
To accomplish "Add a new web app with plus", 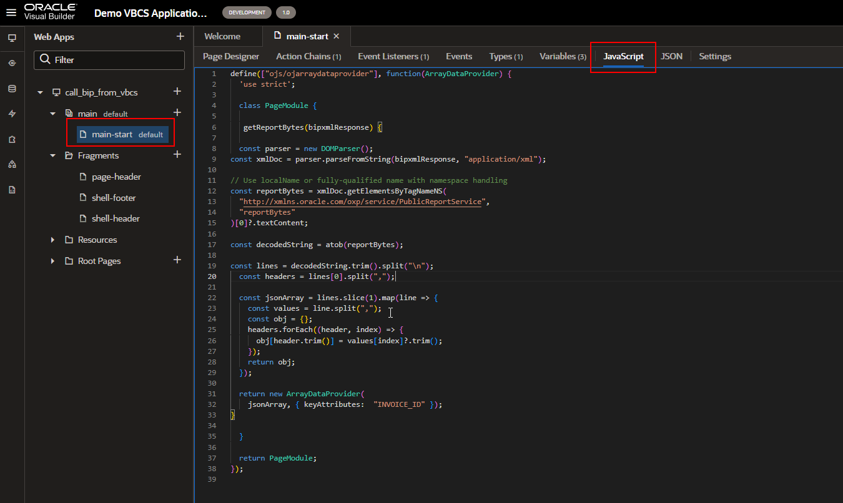I will [180, 37].
